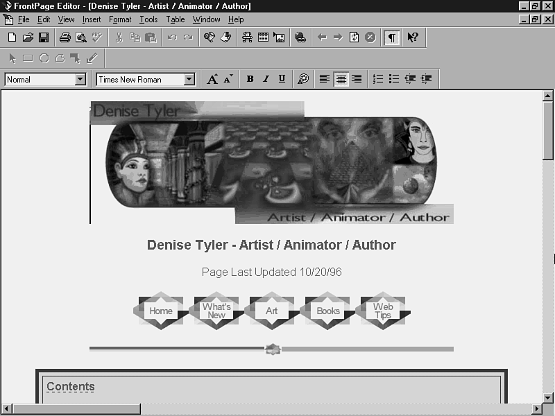Click the Help pointer icon
This screenshot has width=555, height=416.
[x=413, y=37]
